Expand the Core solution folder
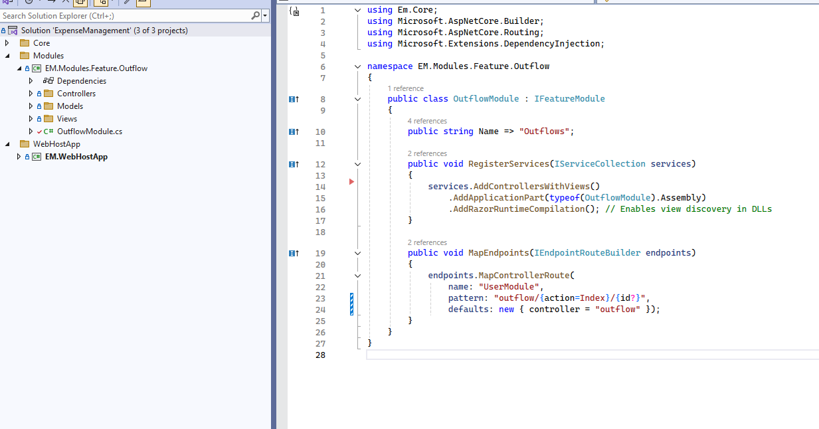 pyautogui.click(x=7, y=43)
